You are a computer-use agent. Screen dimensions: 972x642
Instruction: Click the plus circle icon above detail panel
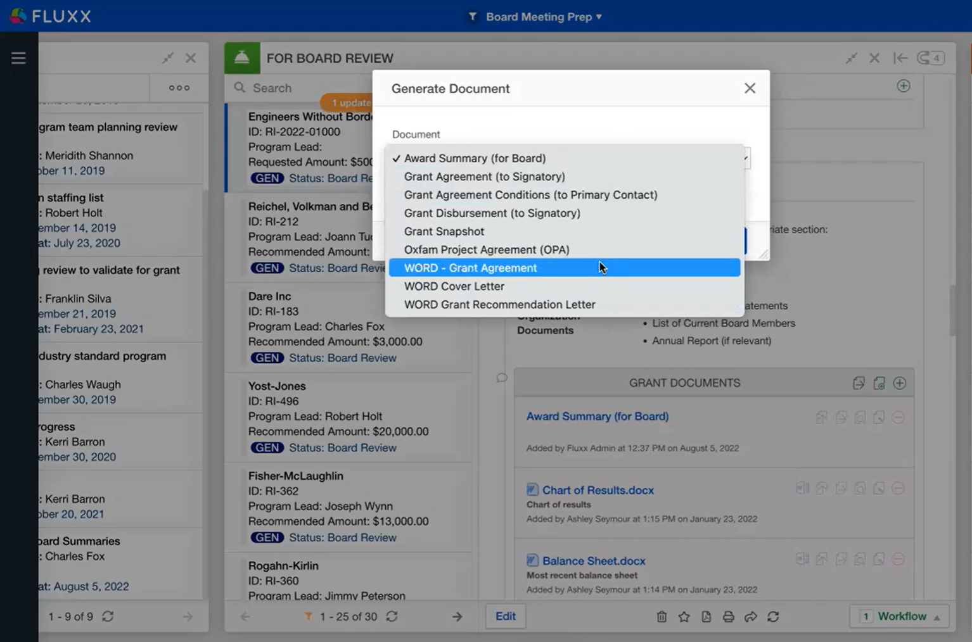tap(904, 86)
